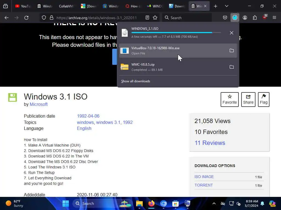Open a new tab with plus button
Viewport: 281px width, 210px height.
pyautogui.click(x=215, y=6)
